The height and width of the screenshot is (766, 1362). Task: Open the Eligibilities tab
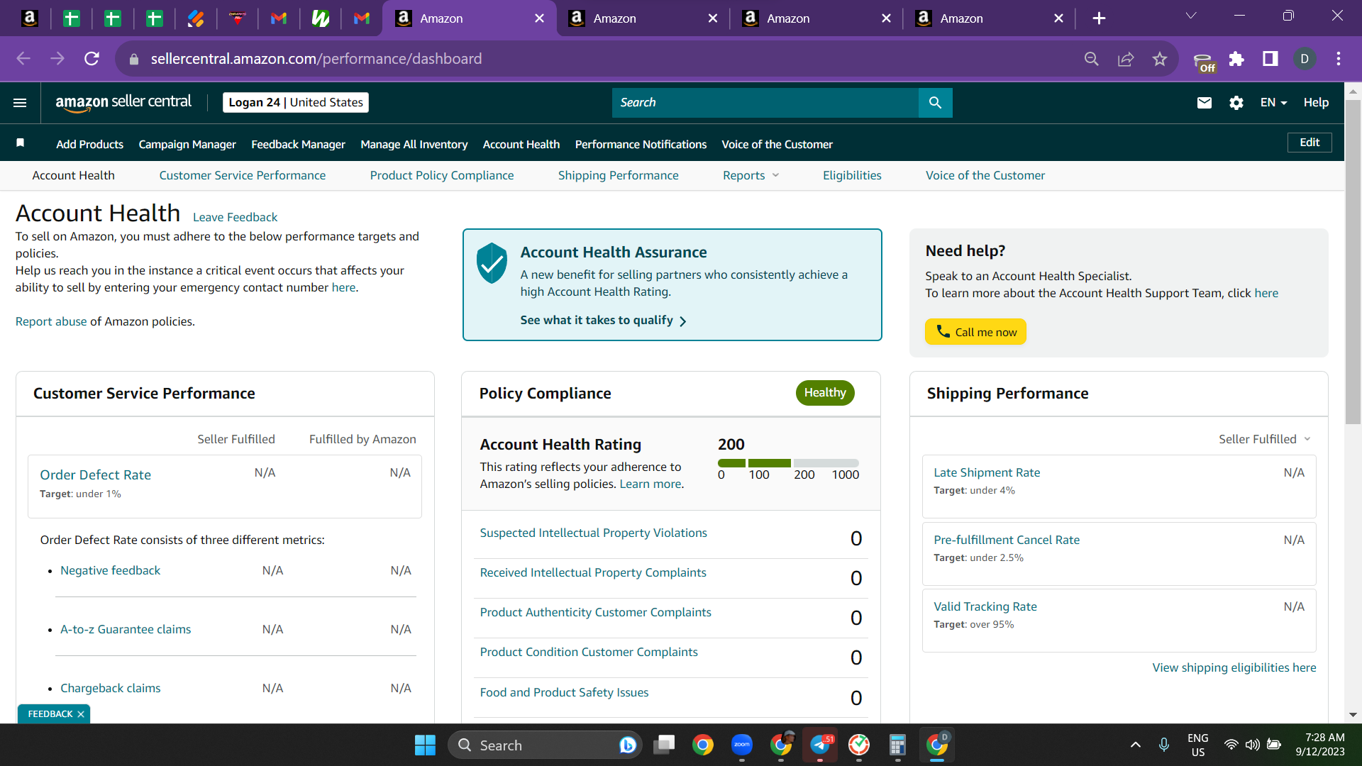[852, 175]
